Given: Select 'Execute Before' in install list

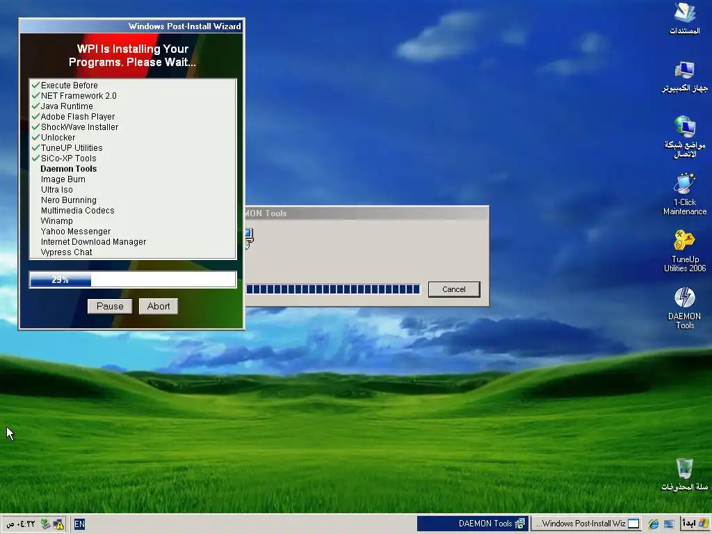Looking at the screenshot, I should tap(69, 85).
